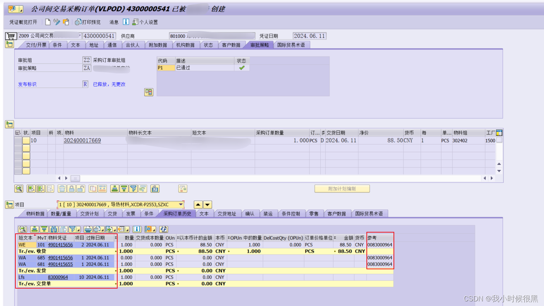Go to next item with down arrow
544x306 pixels.
pyautogui.click(x=208, y=205)
